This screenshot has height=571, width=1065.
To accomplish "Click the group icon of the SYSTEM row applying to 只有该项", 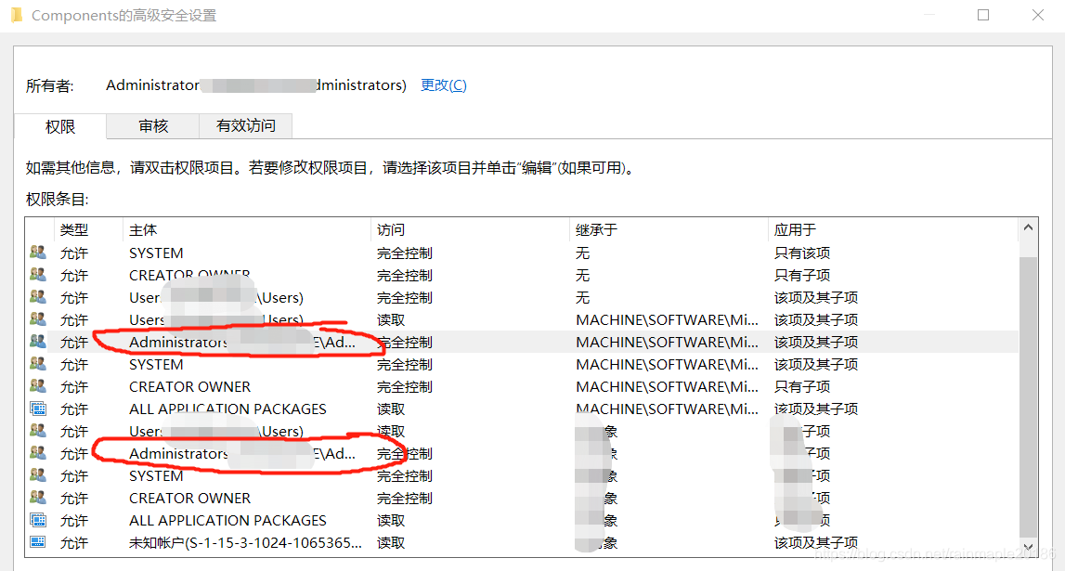I will 38,253.
